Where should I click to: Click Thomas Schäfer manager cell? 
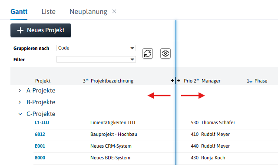pos(218,122)
